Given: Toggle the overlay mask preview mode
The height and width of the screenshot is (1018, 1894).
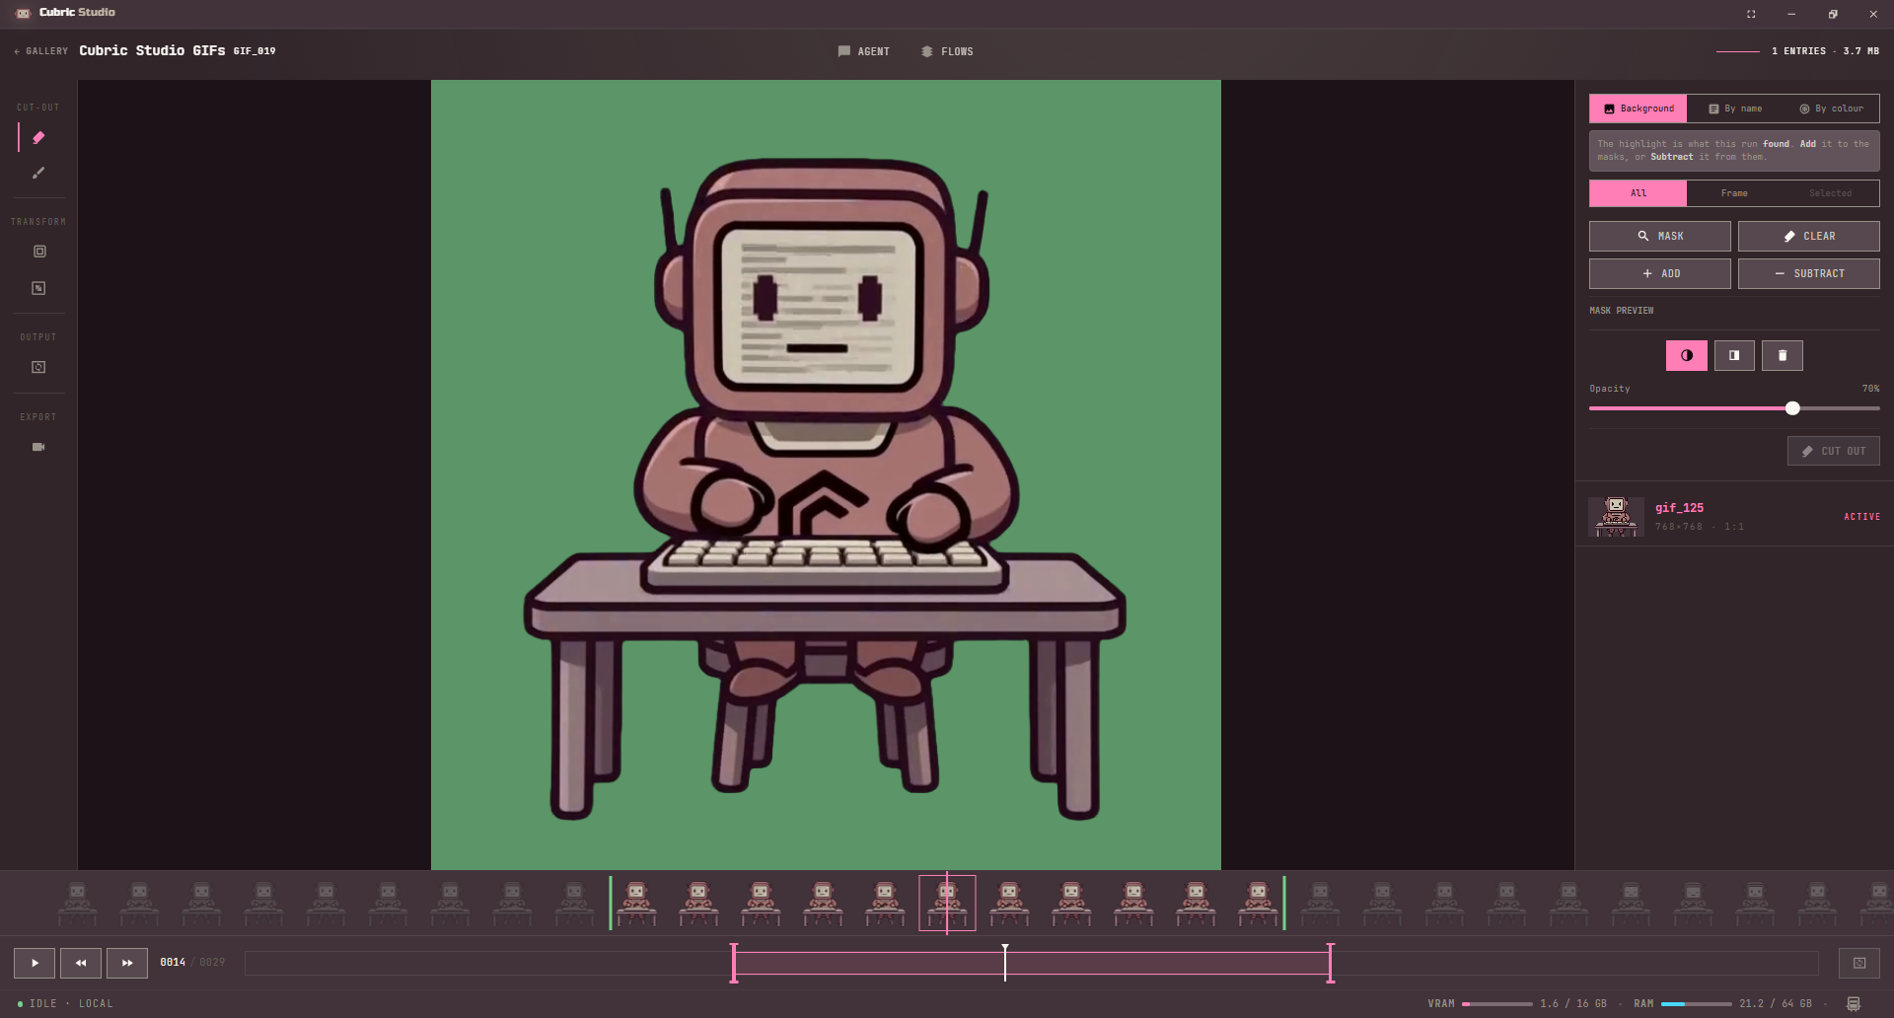Looking at the screenshot, I should pyautogui.click(x=1687, y=355).
